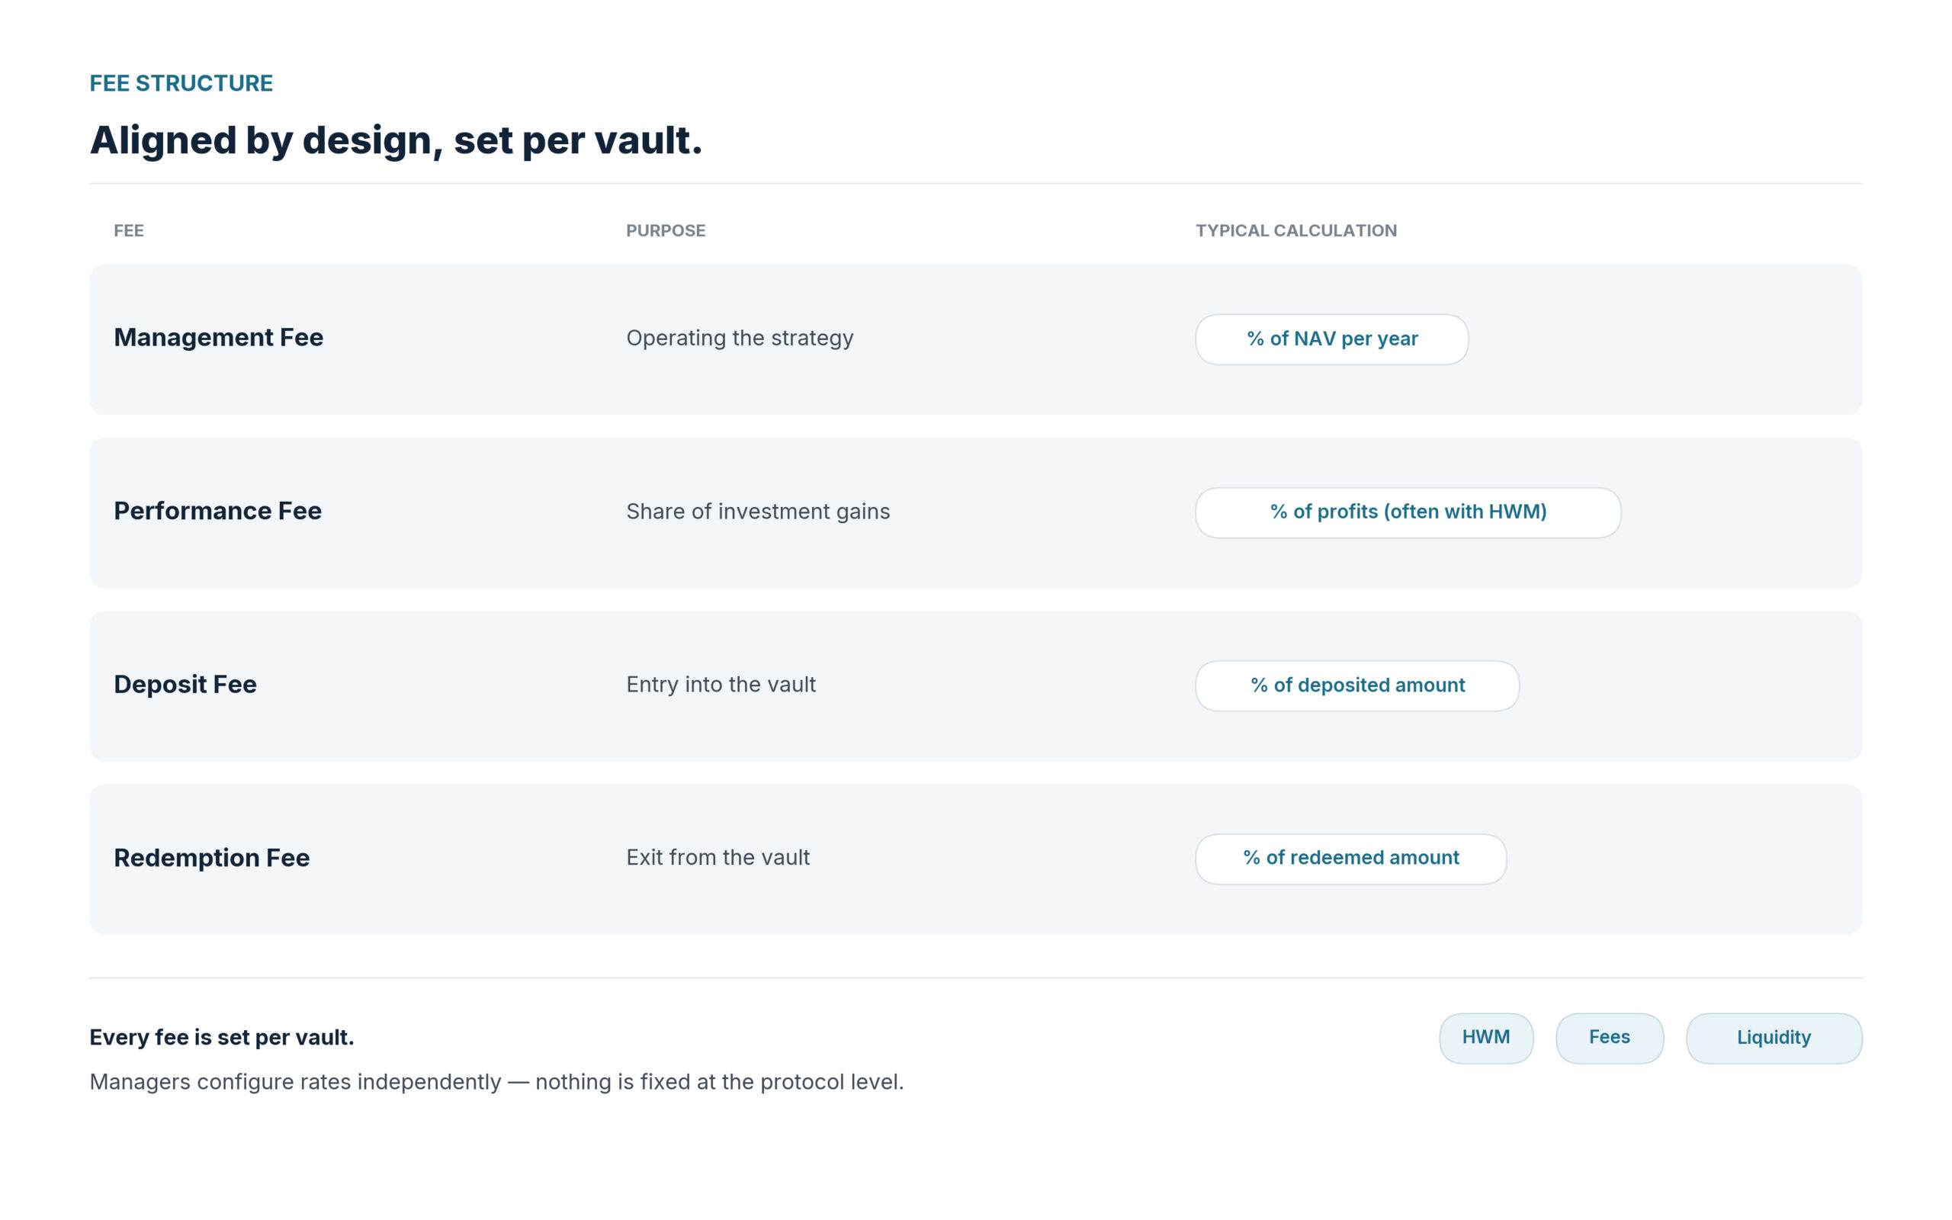Click the FEE column header
Image resolution: width=1952 pixels, height=1220 pixels.
coord(129,231)
